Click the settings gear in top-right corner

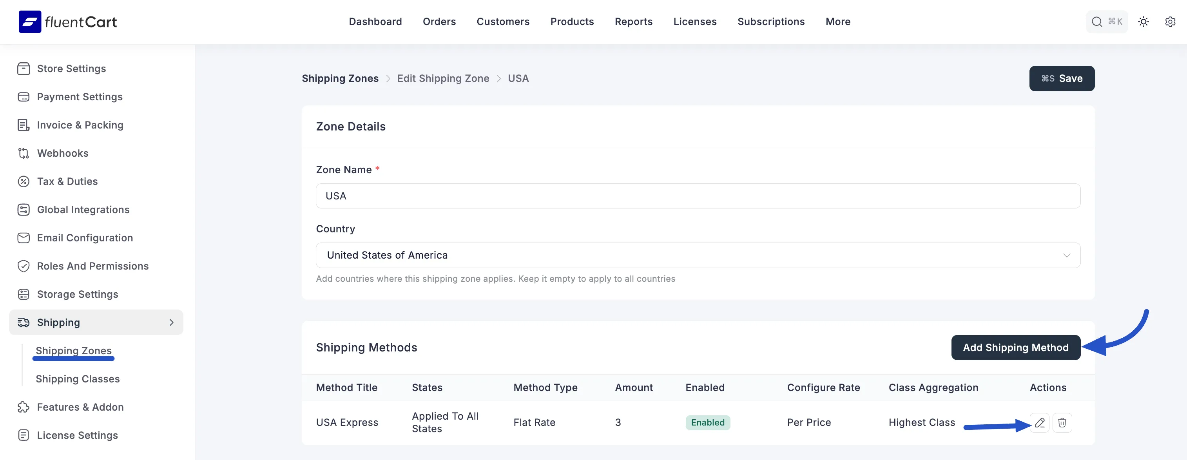1170,22
